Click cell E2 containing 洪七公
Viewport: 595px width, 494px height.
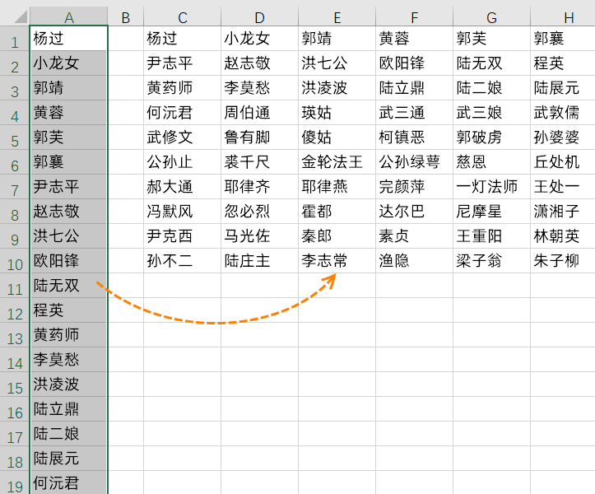337,63
